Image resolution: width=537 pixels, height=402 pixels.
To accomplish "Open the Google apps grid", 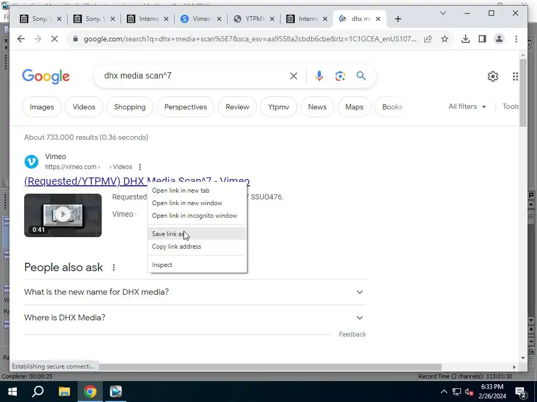I will pyautogui.click(x=515, y=76).
